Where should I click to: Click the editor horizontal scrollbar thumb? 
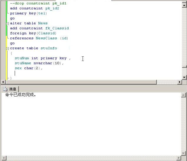point(81,82)
